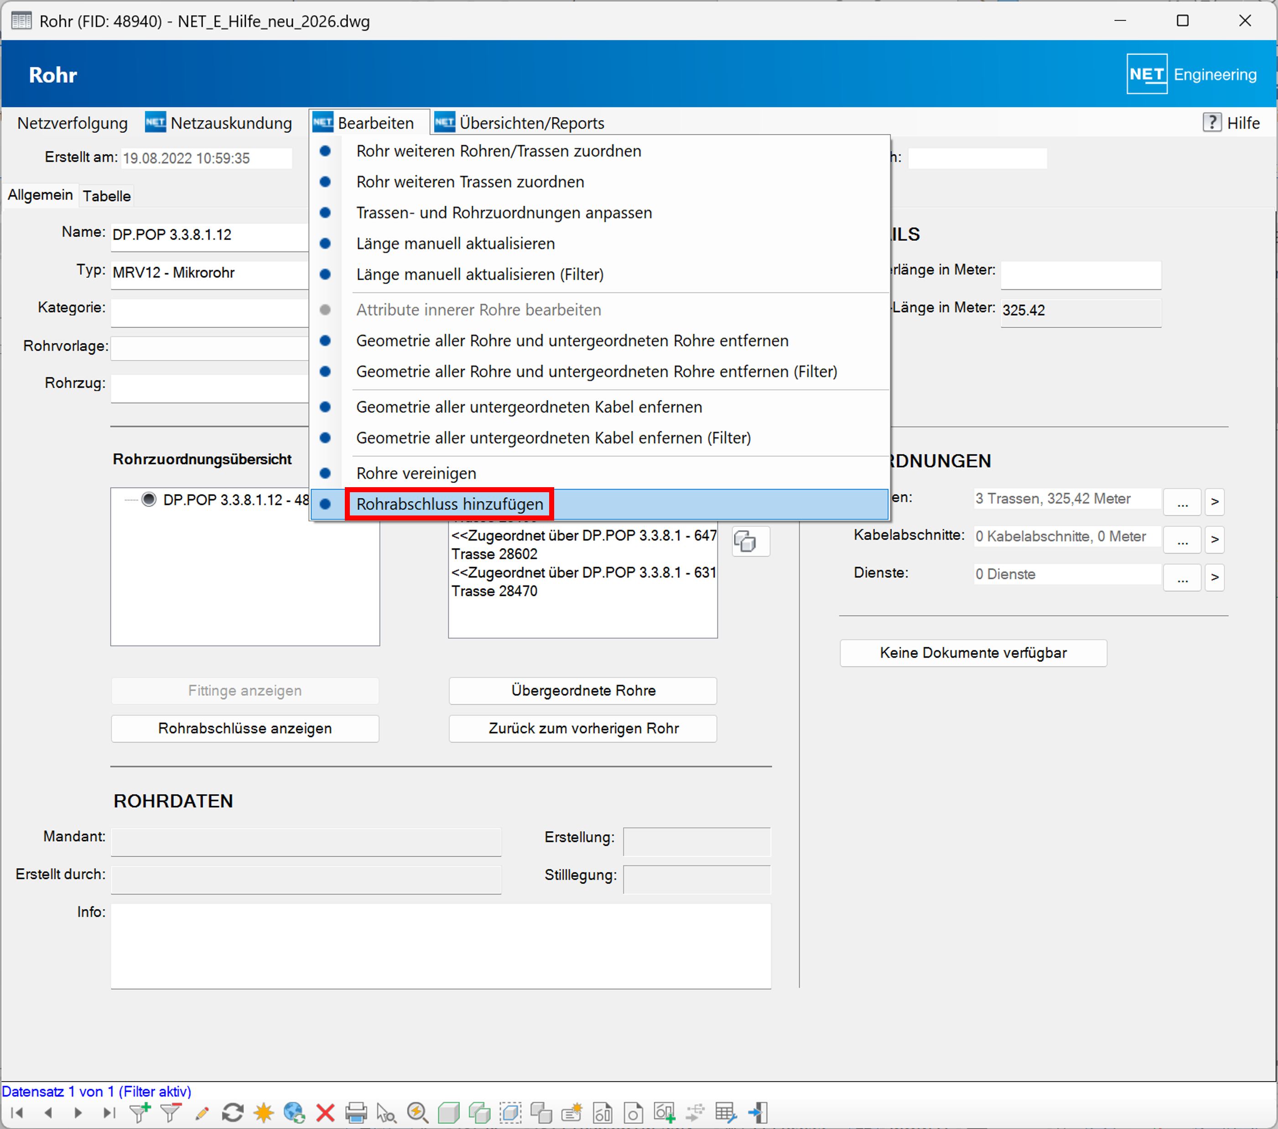Open the ellipsis button for Trassen
1278x1129 pixels.
1182,502
